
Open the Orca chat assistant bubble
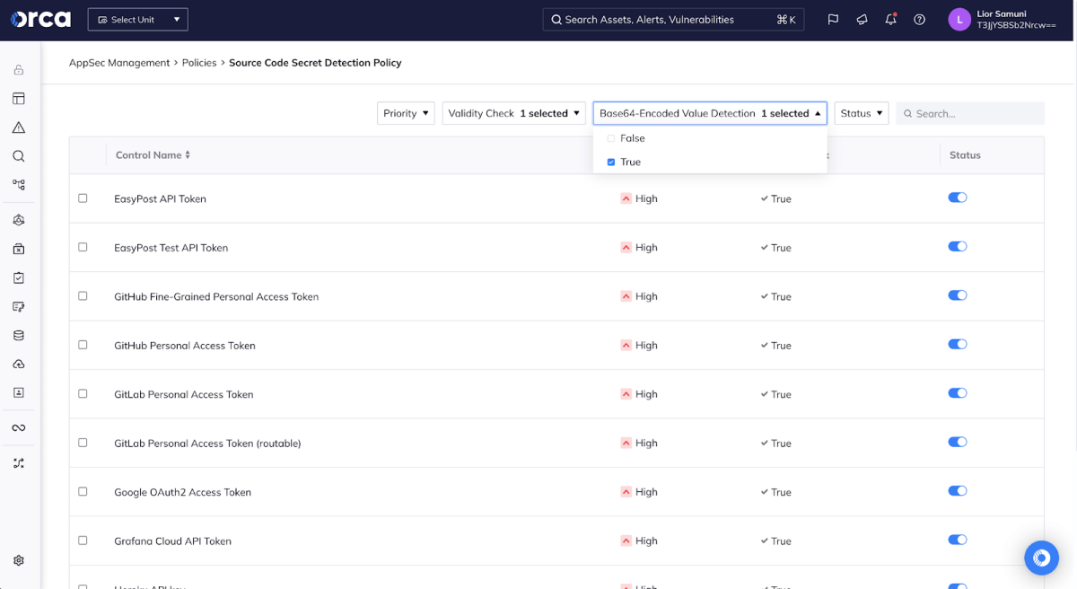pos(1041,558)
